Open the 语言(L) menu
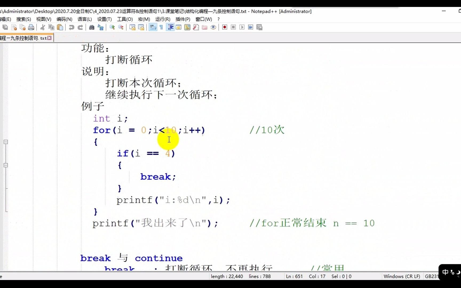 85,19
